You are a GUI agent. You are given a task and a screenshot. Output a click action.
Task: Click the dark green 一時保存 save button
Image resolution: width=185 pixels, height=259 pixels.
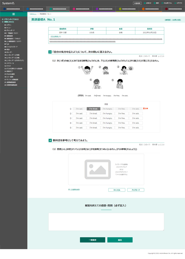pyautogui.click(x=92, y=240)
